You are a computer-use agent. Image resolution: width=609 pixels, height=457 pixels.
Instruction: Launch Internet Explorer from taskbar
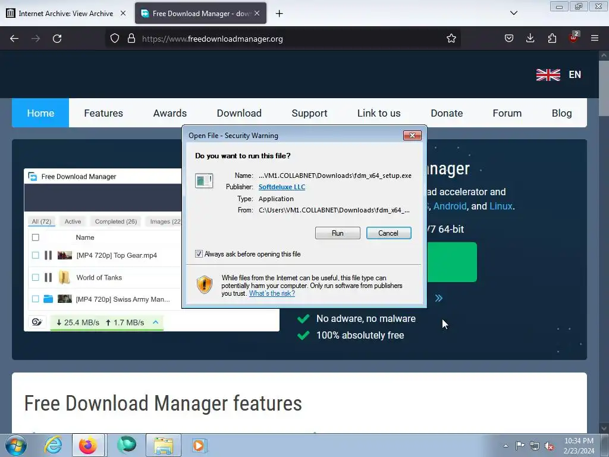coord(53,445)
